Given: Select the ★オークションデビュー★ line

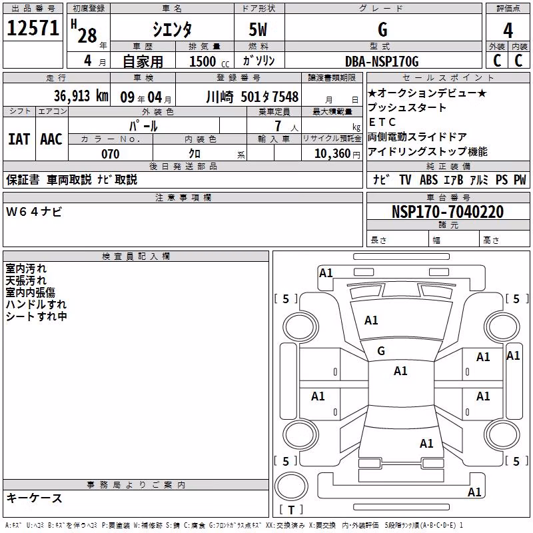Looking at the screenshot, I should [427, 93].
